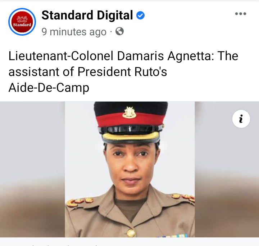Screen dimensions: 259x246
Task: Click the blue story ring around avatar
Action: point(22,22)
